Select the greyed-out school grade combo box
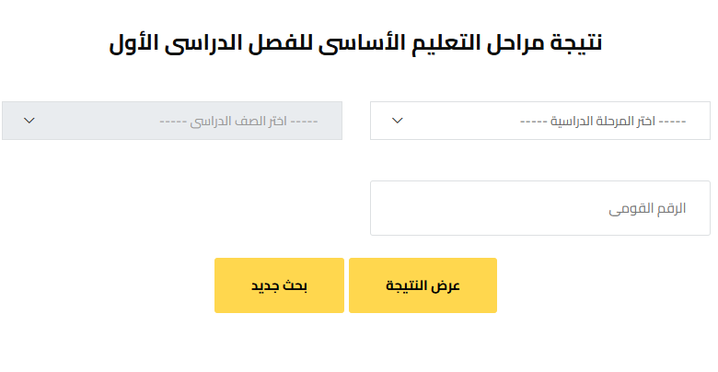The height and width of the screenshot is (372, 718). point(172,121)
